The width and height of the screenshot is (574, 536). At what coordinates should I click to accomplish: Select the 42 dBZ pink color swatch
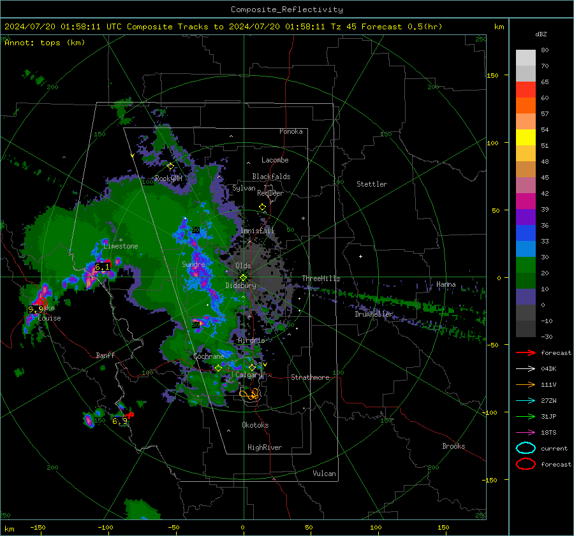[x=526, y=185]
